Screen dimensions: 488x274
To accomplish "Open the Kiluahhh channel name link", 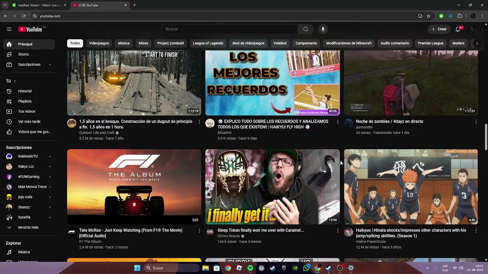I will [225, 133].
